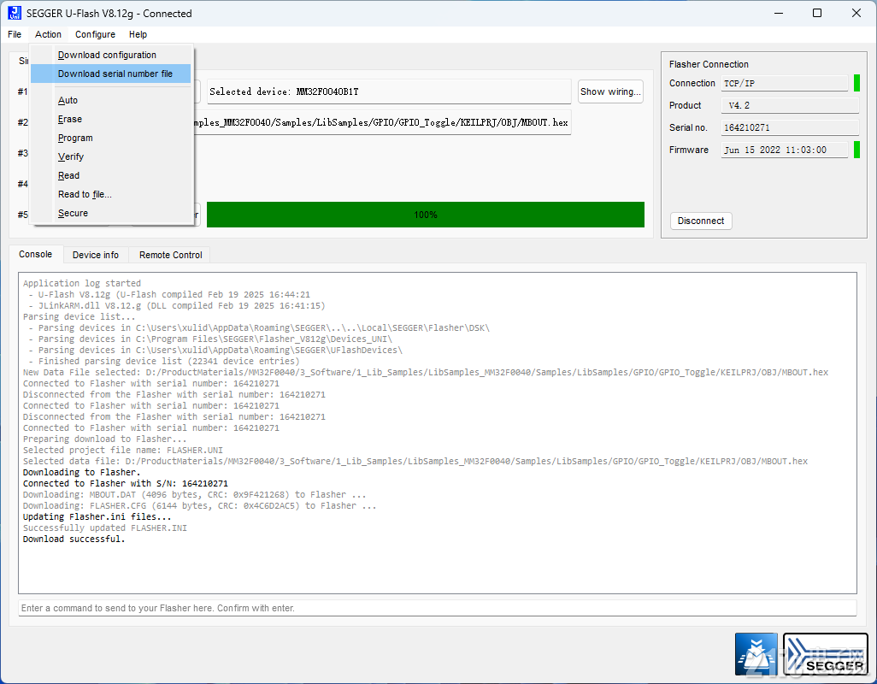This screenshot has height=684, width=877.
Task: Maximize the U-Flash window
Action: 817,13
